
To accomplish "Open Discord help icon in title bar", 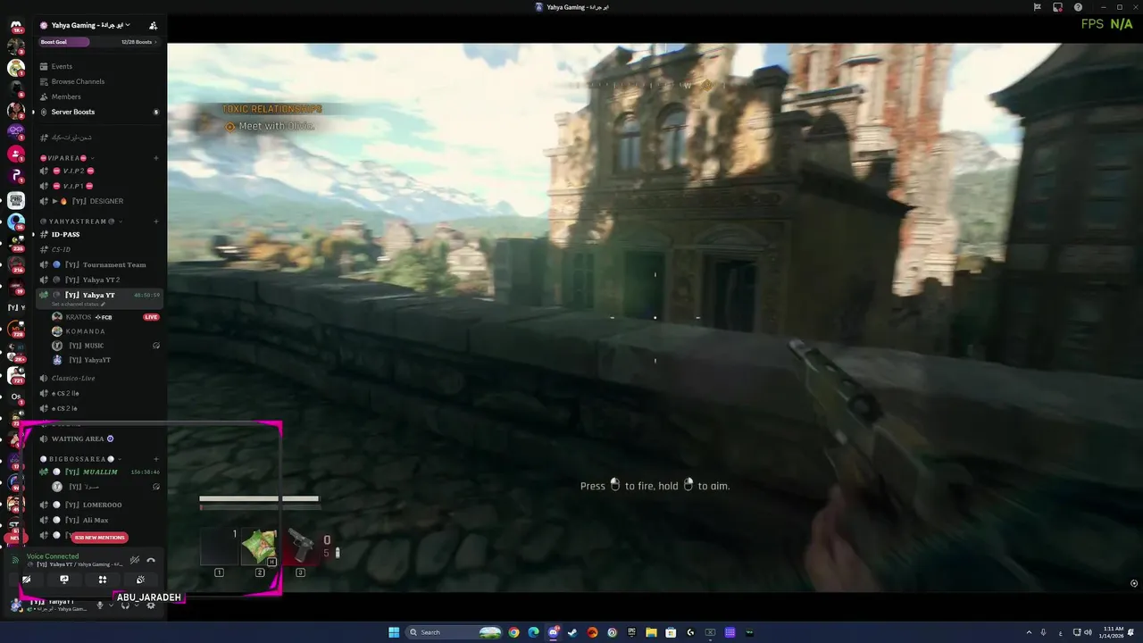I will (1078, 7).
